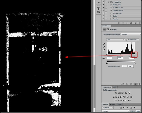This screenshot has height=113, width=142.
Task: Click the Record action round button
Action: tap(123, 23)
